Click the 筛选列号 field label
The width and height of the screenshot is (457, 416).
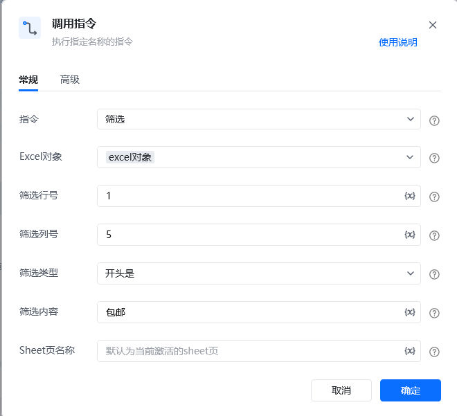39,234
